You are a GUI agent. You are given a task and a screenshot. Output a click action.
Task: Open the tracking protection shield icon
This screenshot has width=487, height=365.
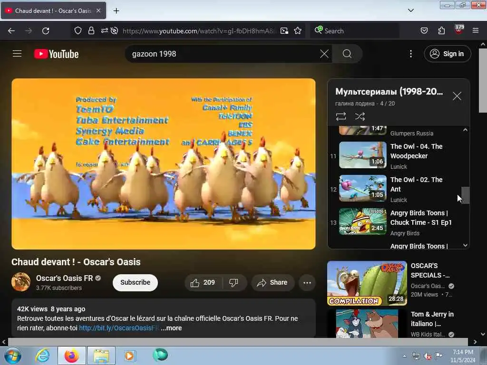(x=78, y=30)
